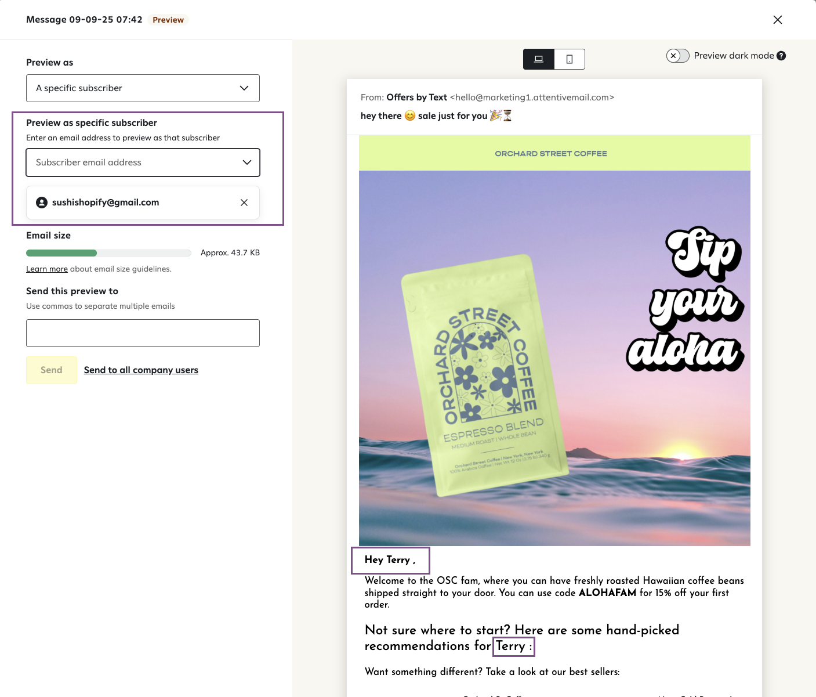Screen dimensions: 816x697
Task: Click the subscriber avatar icon
Action: click(x=42, y=203)
